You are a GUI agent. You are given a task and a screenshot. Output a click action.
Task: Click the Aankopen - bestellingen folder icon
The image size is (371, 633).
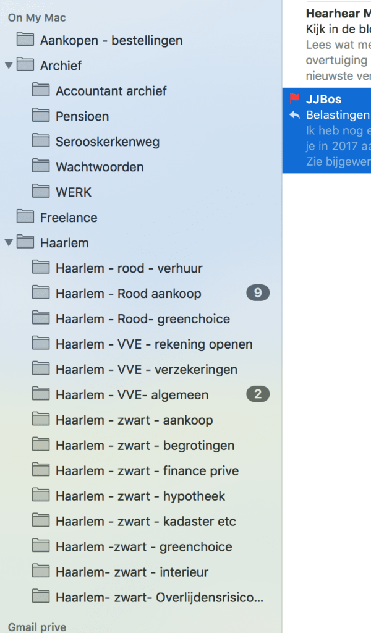[25, 40]
